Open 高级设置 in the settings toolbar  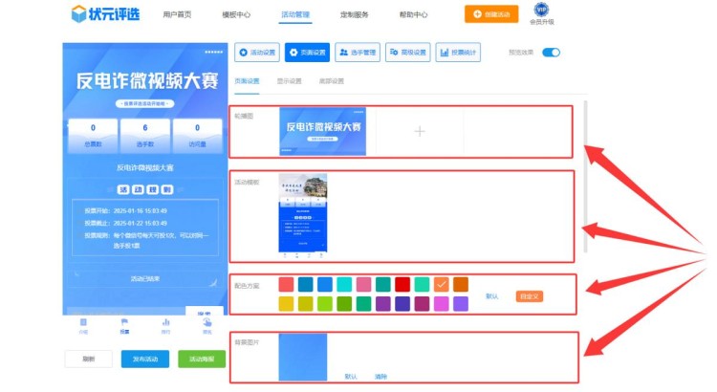(x=407, y=53)
